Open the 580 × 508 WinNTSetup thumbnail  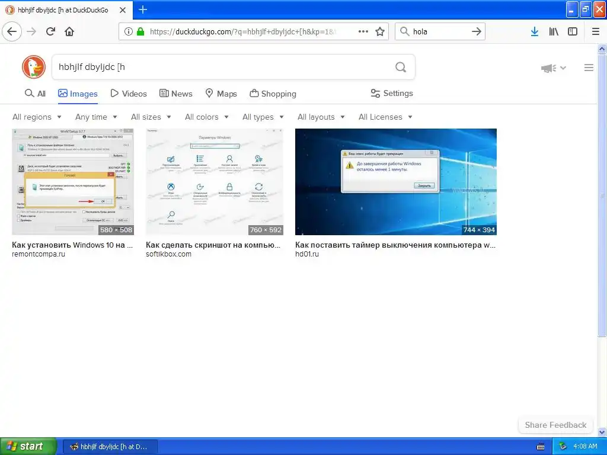pyautogui.click(x=73, y=182)
